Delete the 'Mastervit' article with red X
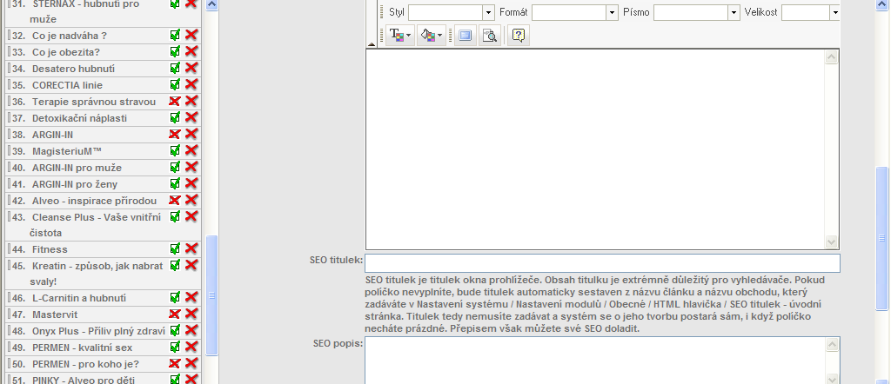Screen dimensions: 891x384 (x=191, y=314)
